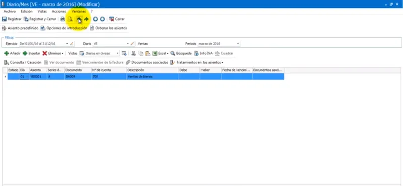Click the Descripción column header

[153, 70]
